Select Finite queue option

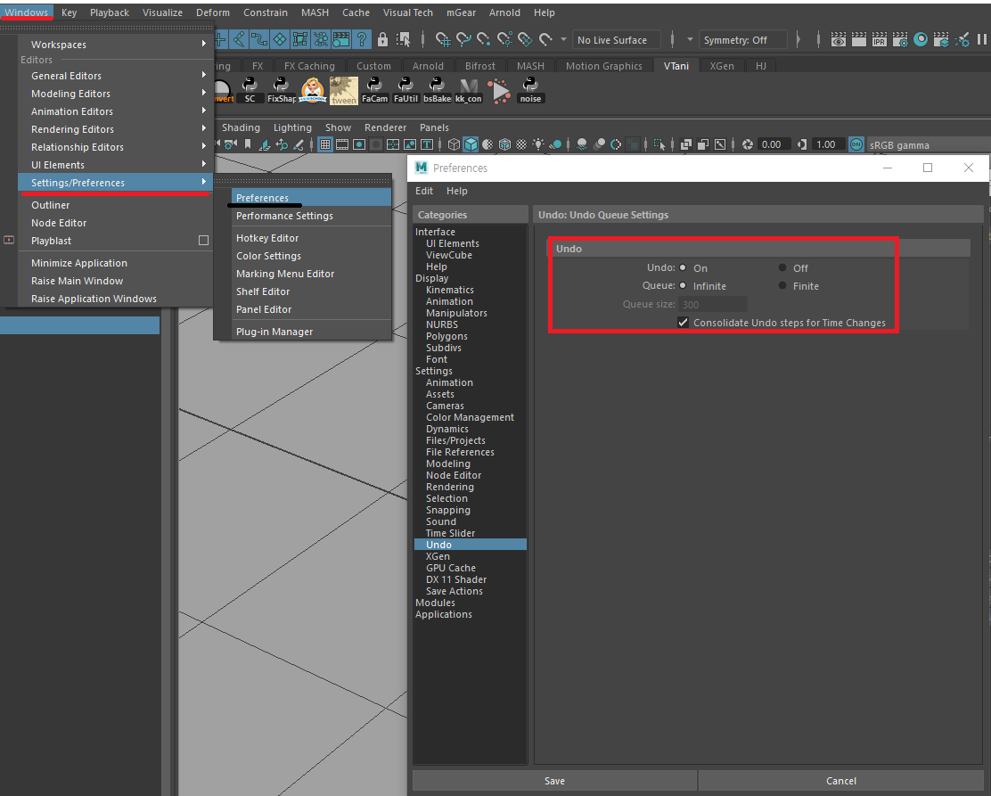(x=782, y=286)
